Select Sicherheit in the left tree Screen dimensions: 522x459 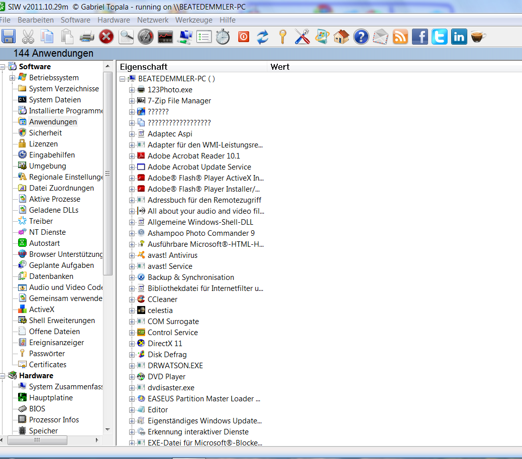pyautogui.click(x=45, y=133)
